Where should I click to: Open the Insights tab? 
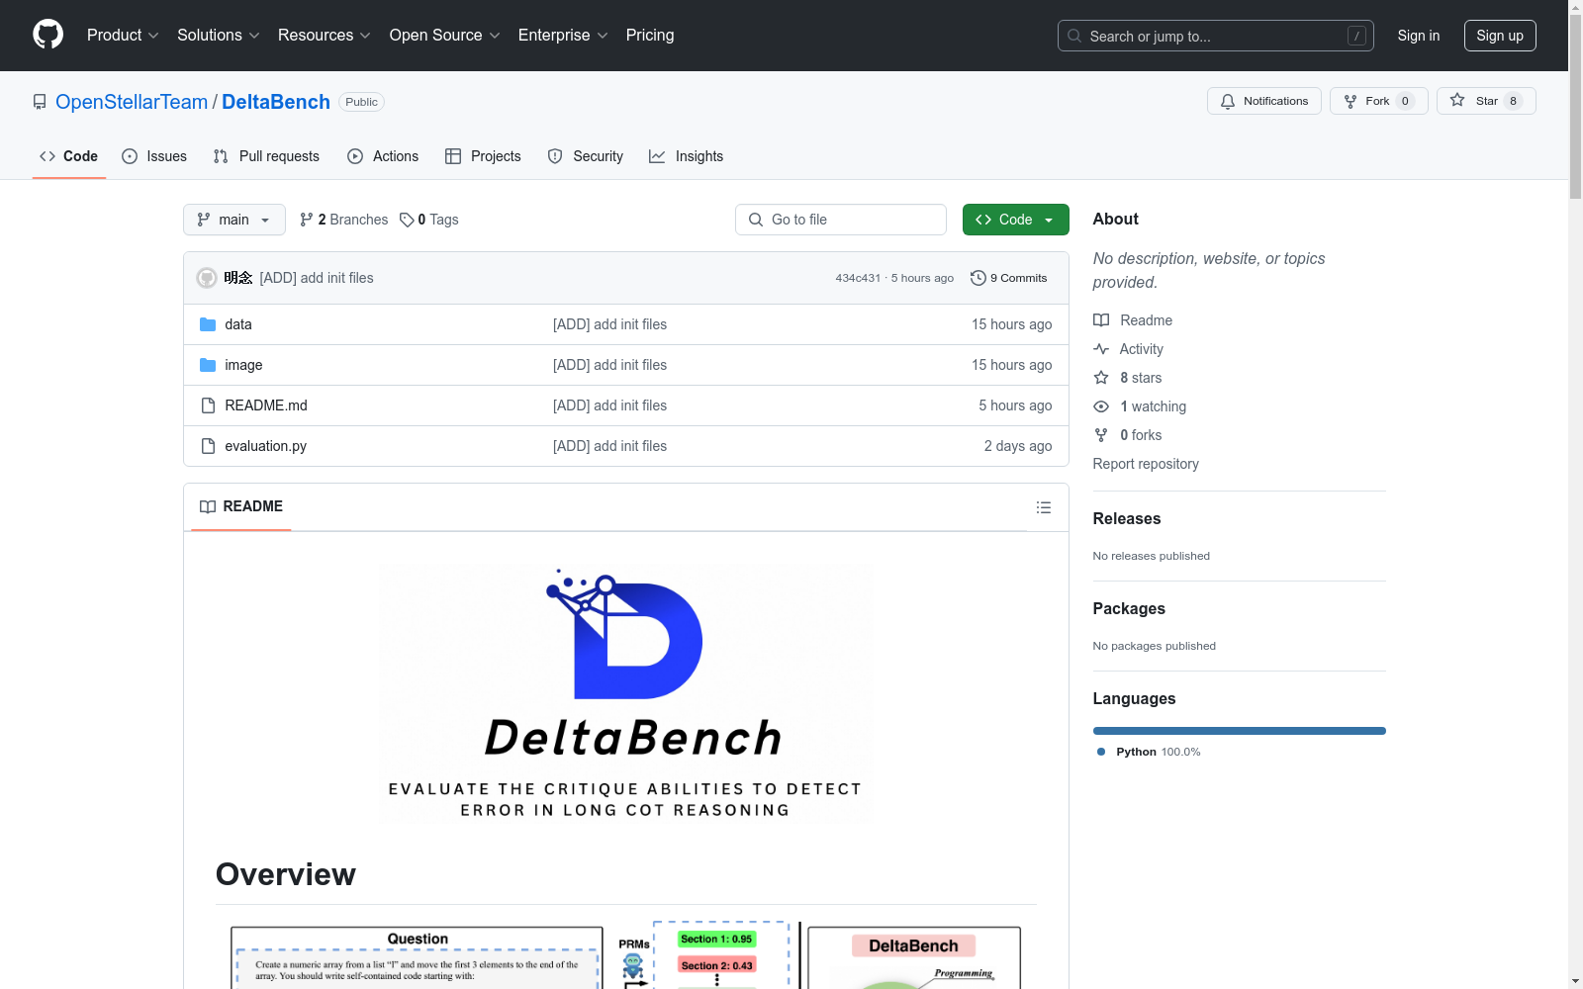coord(687,156)
